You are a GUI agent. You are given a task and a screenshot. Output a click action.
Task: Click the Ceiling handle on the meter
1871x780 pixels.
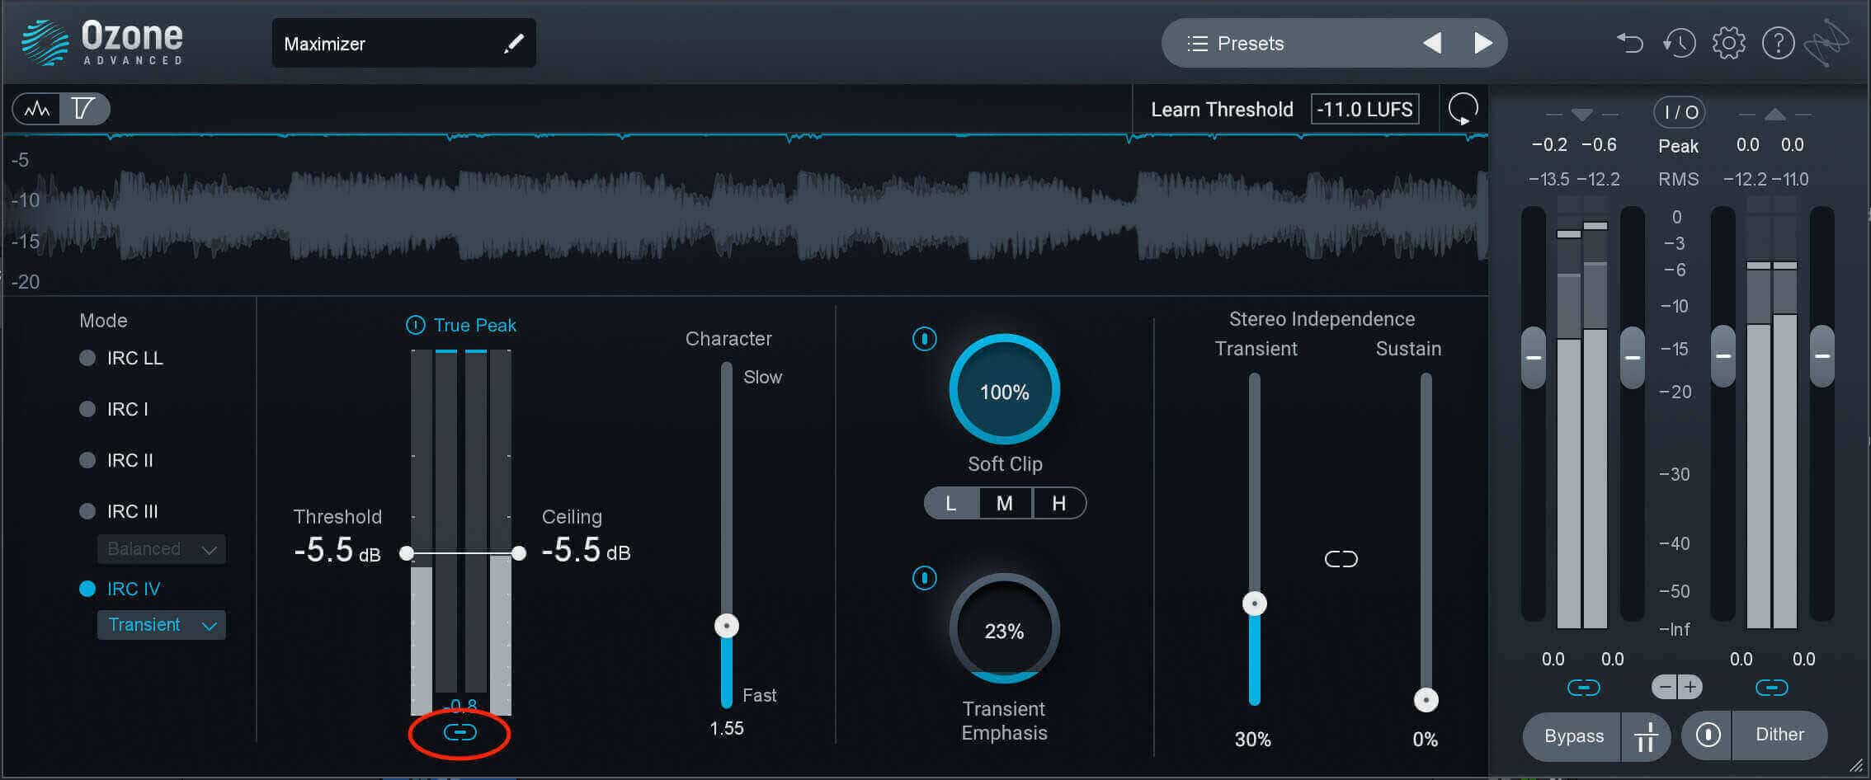coord(519,553)
